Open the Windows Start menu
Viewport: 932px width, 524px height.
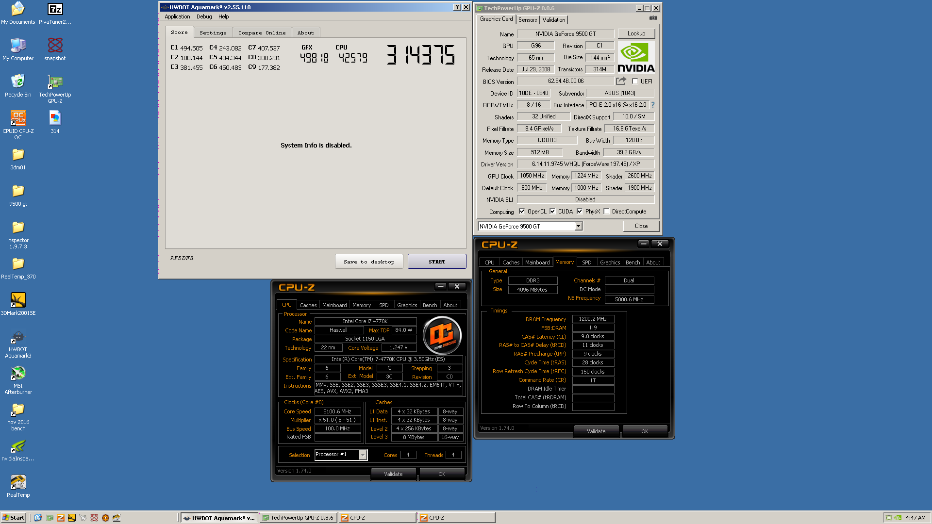click(x=14, y=518)
